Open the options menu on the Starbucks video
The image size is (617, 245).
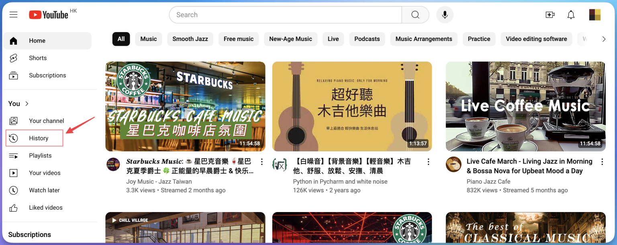coord(262,161)
